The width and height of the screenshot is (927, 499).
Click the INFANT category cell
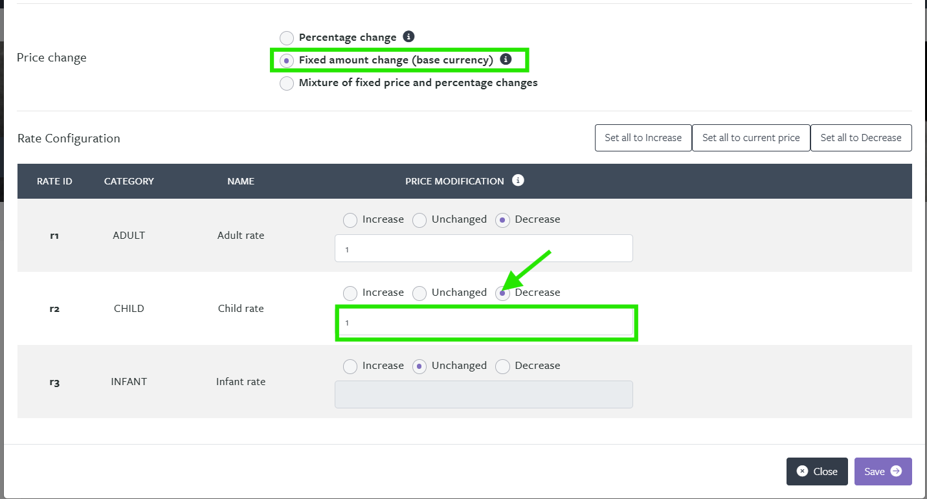point(129,382)
